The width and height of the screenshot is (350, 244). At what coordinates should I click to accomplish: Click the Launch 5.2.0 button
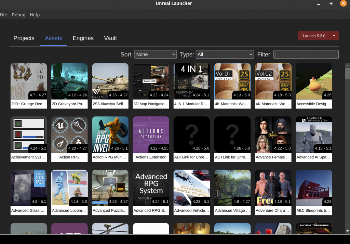pos(314,36)
